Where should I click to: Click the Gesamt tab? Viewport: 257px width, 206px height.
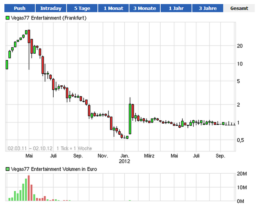point(239,8)
